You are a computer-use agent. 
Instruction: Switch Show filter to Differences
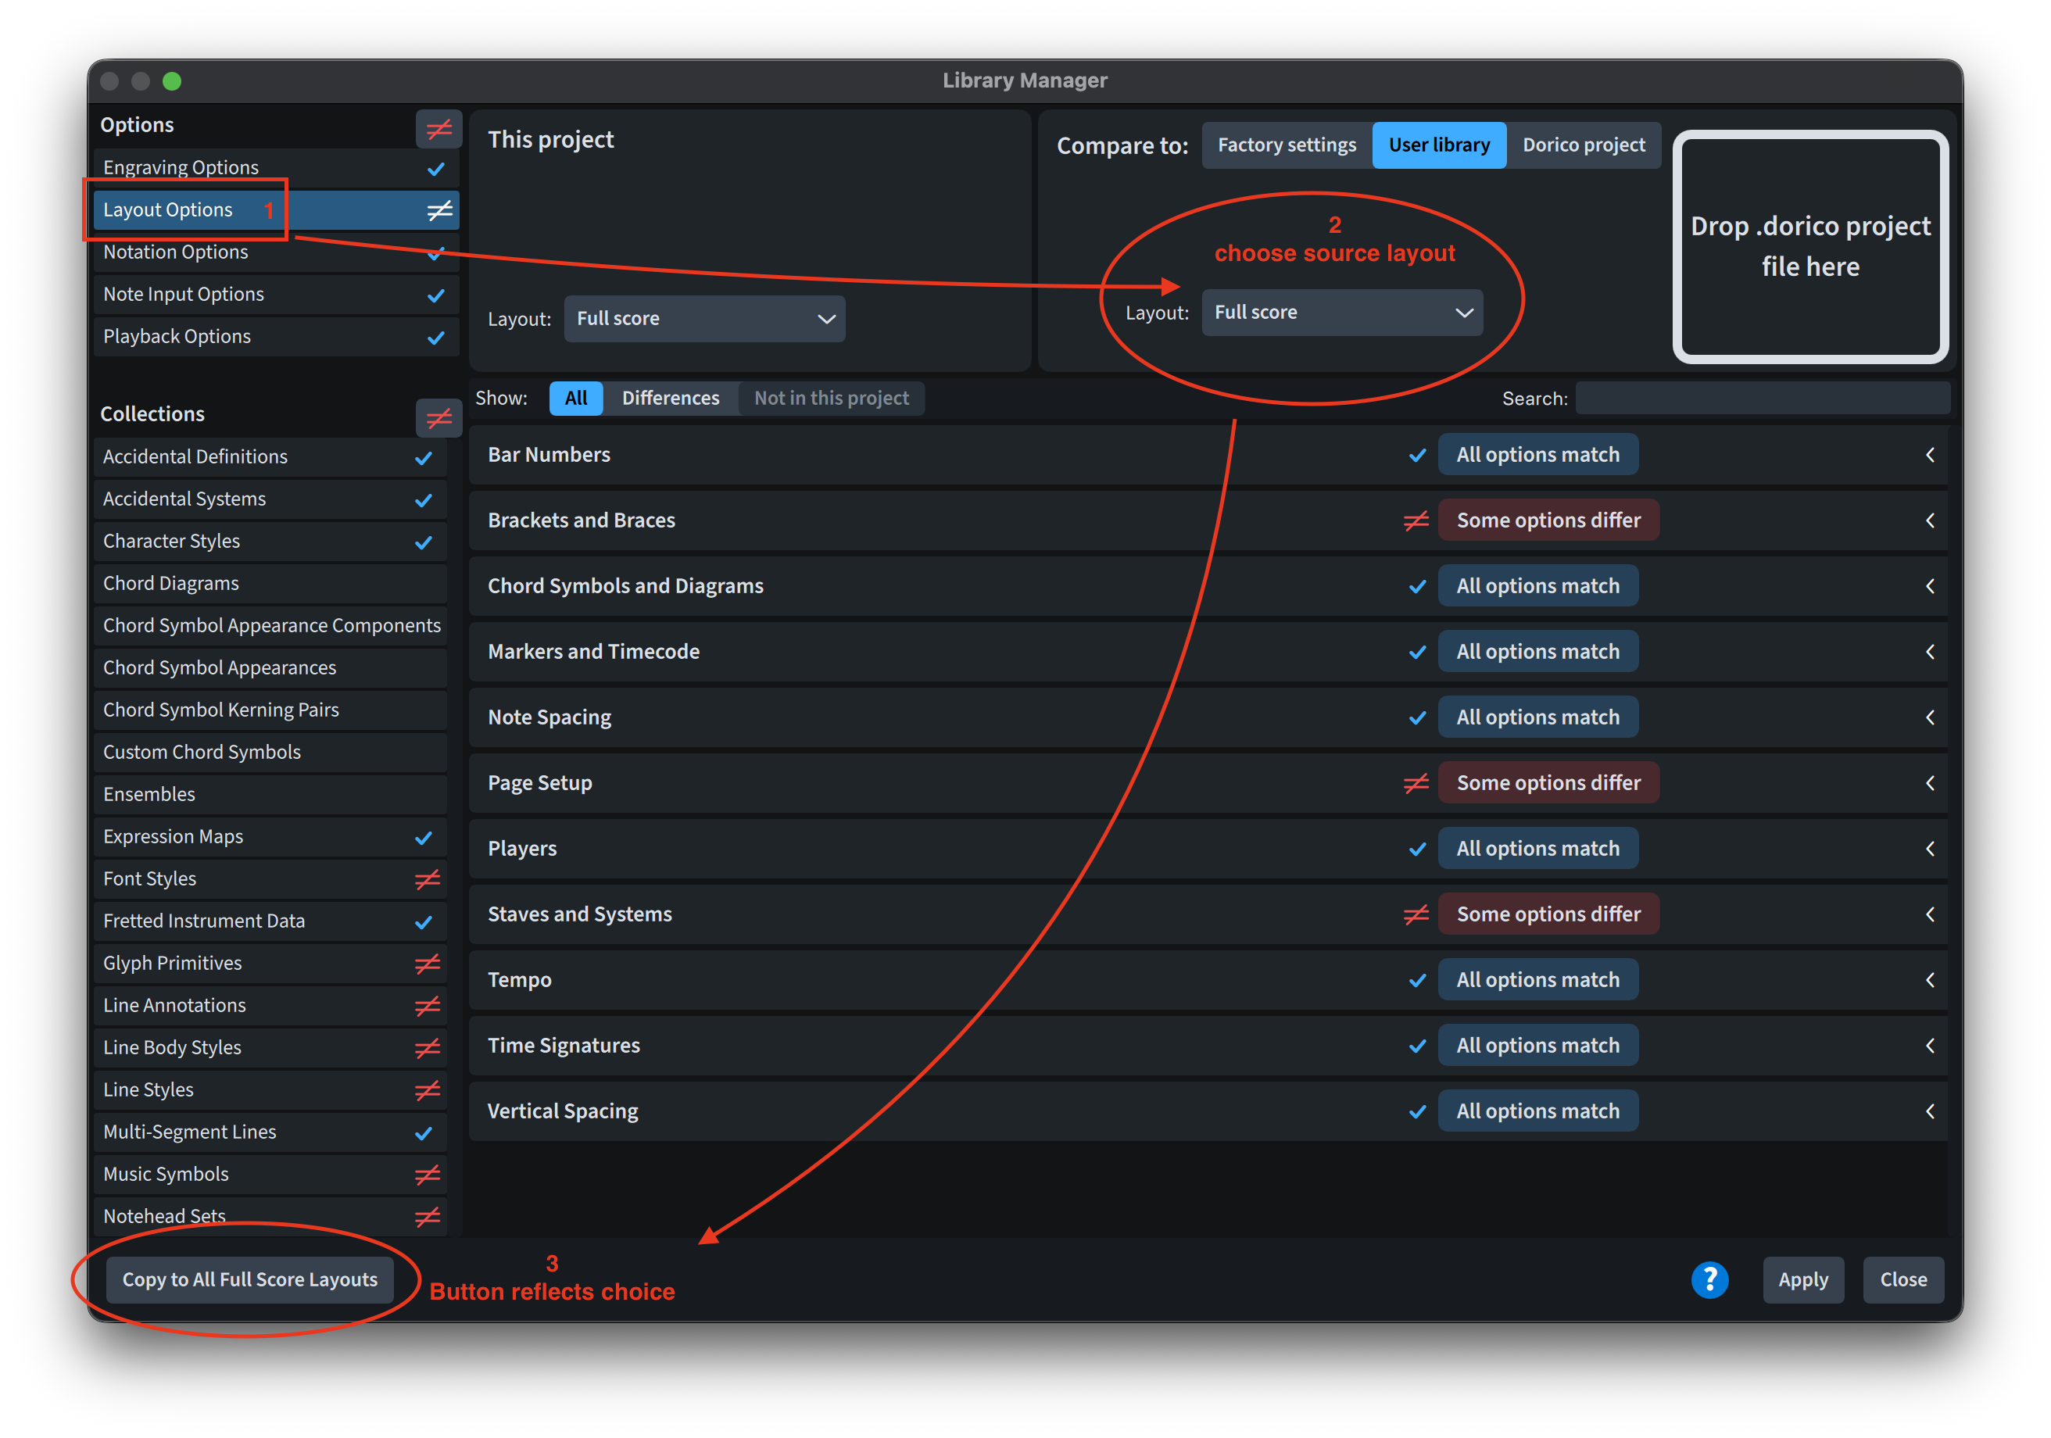[670, 399]
